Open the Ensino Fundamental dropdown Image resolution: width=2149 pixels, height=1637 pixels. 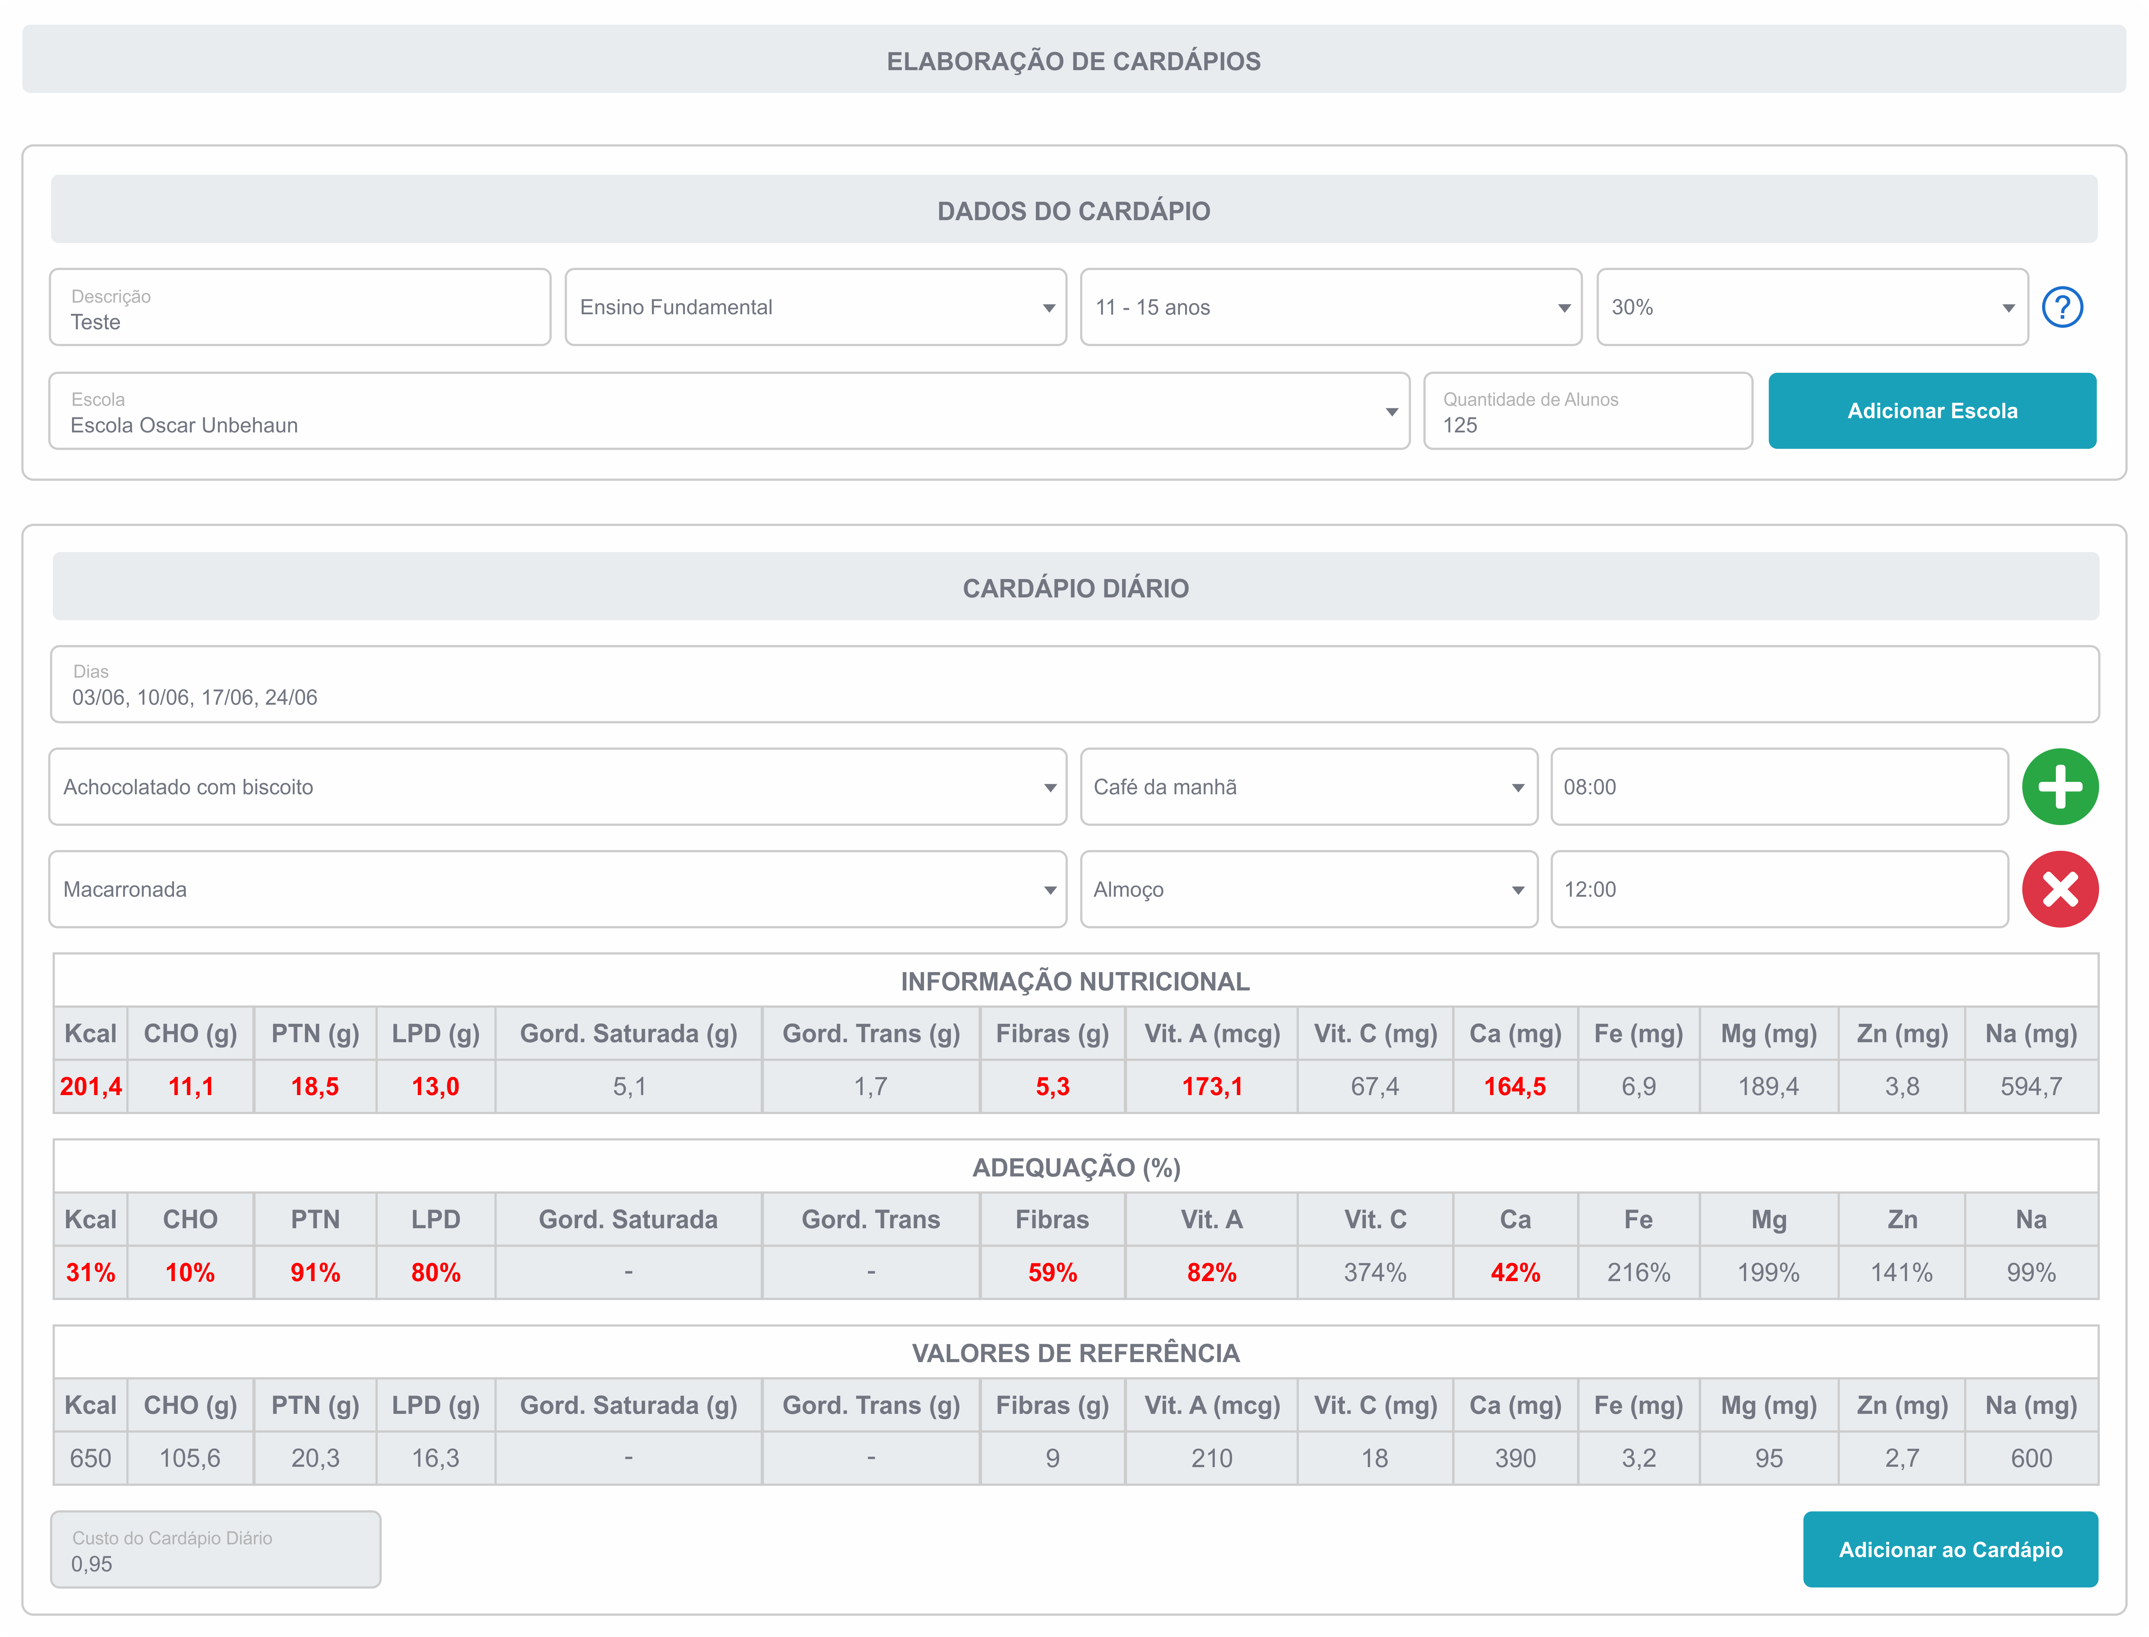[x=815, y=307]
